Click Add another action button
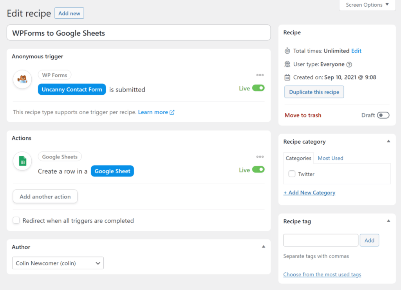Viewport: 401px width, 290px height. click(x=45, y=196)
